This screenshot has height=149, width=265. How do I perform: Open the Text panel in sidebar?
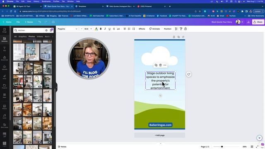point(5,49)
